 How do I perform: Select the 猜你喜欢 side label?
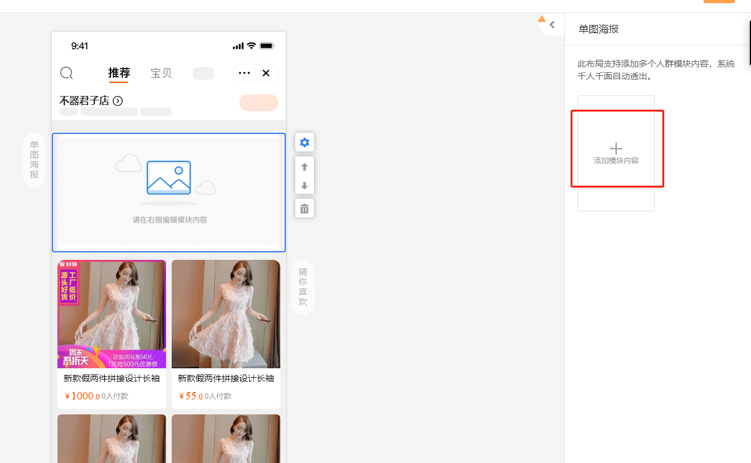tap(303, 287)
